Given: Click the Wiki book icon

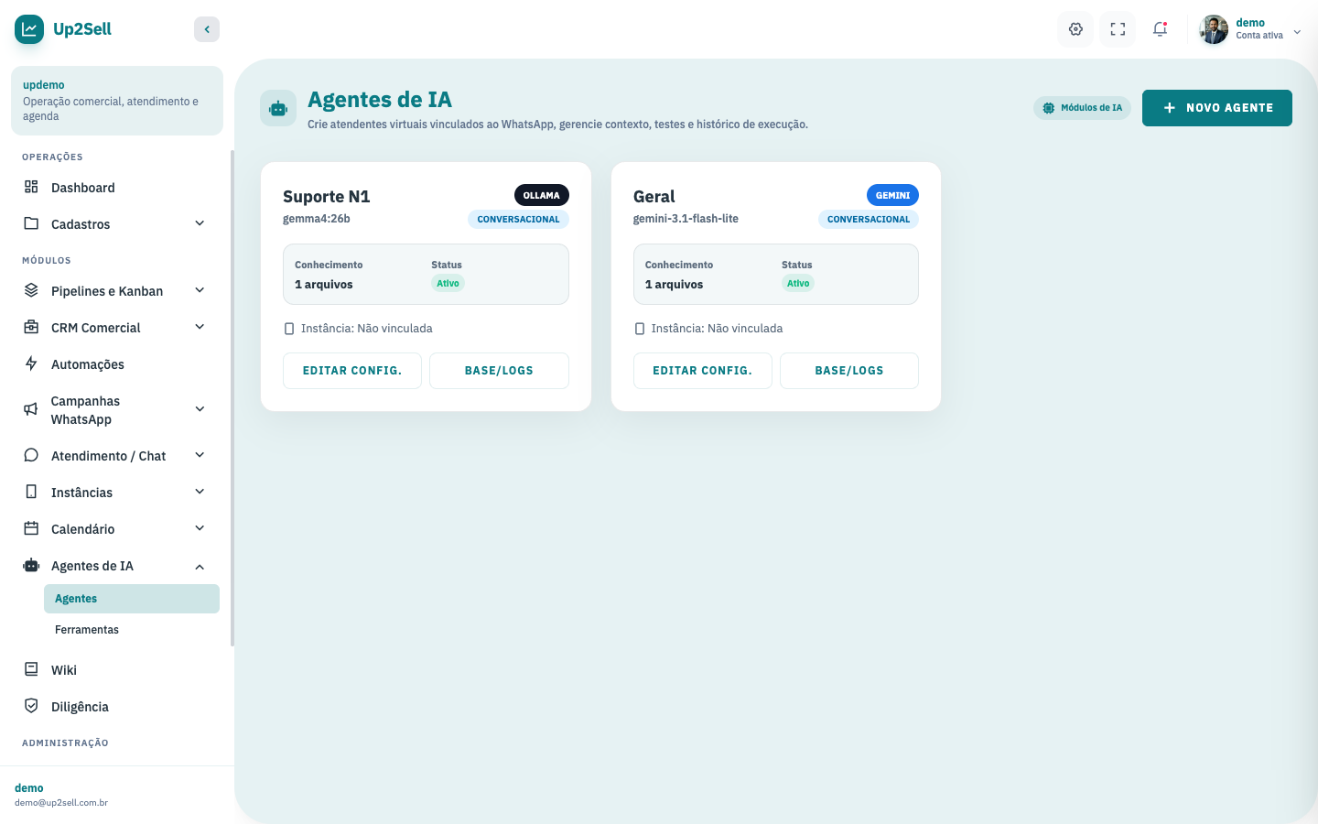Looking at the screenshot, I should click(31, 669).
